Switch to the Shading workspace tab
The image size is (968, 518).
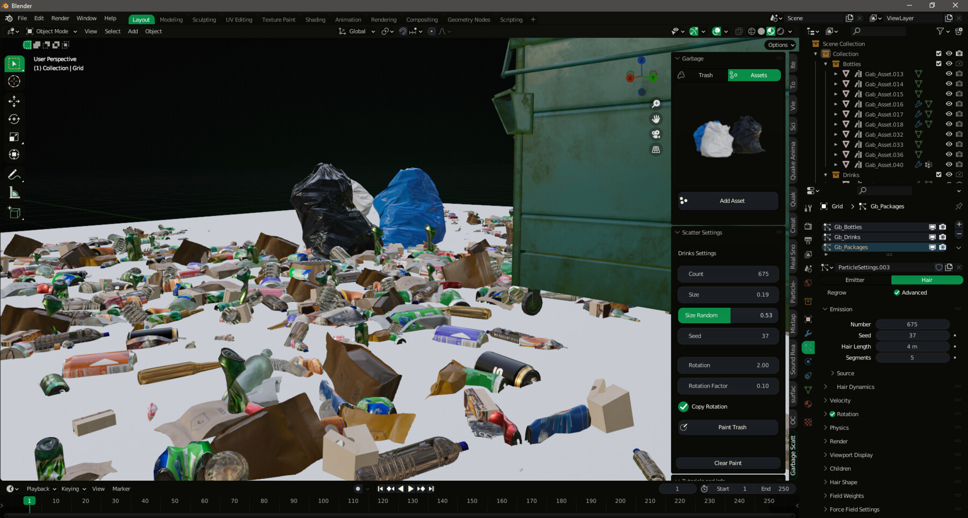pos(315,19)
